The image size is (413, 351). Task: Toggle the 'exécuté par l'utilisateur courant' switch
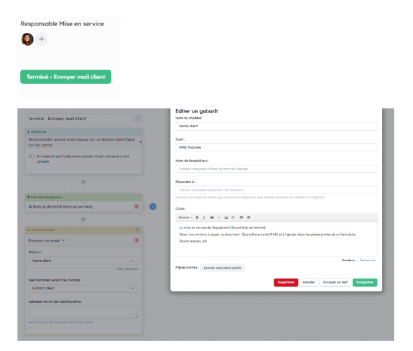(32, 156)
